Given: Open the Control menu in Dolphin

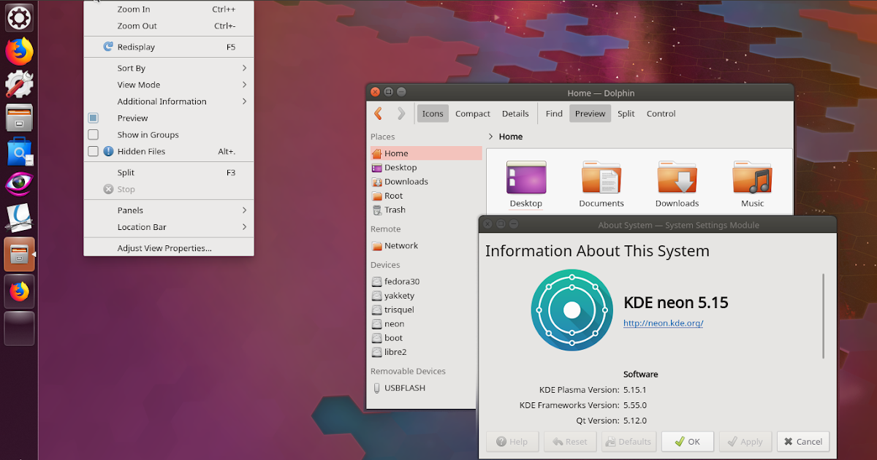Looking at the screenshot, I should (x=660, y=113).
